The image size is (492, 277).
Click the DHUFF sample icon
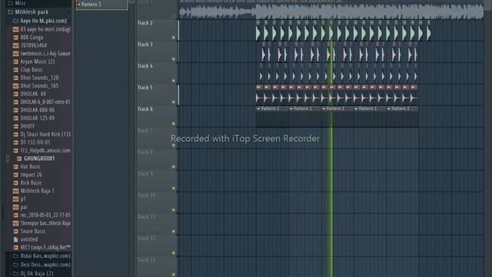pyautogui.click(x=15, y=126)
